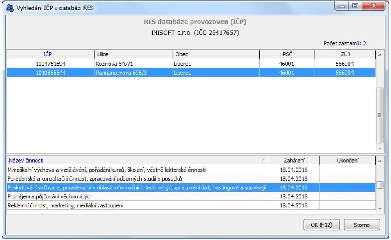Click ZÚJ 556904 in the Rumjancevova row

345,73
